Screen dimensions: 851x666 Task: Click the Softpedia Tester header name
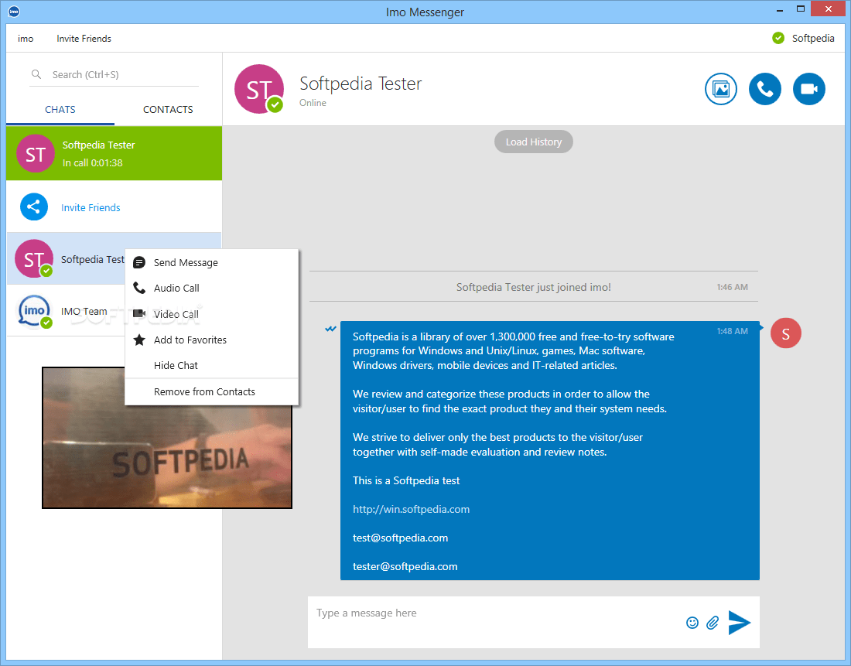click(361, 84)
